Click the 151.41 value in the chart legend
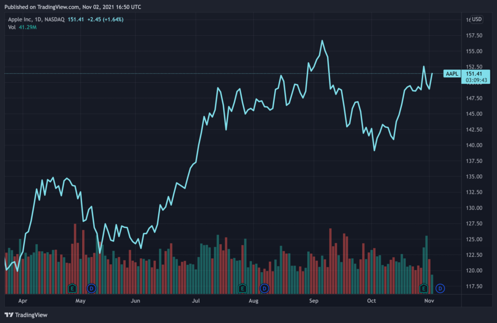The image size is (497, 323). click(x=76, y=19)
